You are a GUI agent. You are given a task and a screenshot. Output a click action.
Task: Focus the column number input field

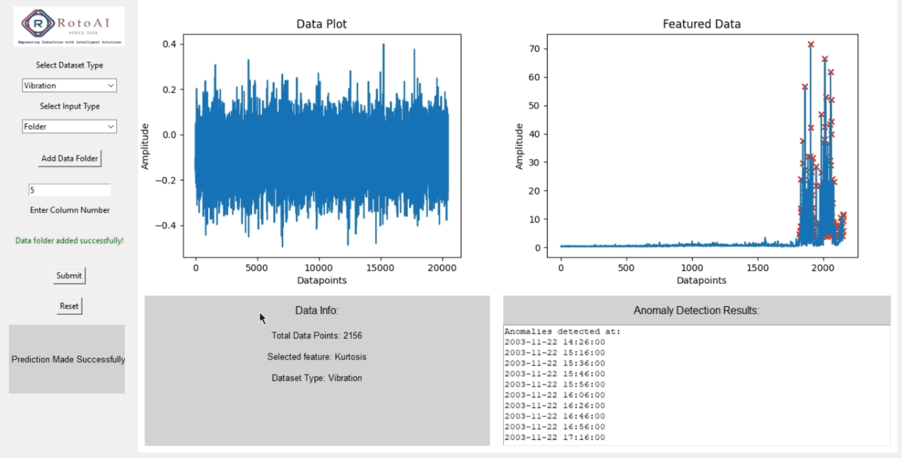coord(69,190)
